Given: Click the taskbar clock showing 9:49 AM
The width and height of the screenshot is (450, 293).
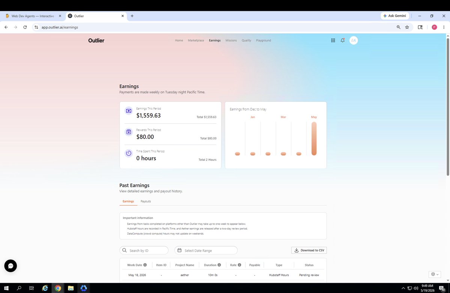Looking at the screenshot, I should (427, 288).
